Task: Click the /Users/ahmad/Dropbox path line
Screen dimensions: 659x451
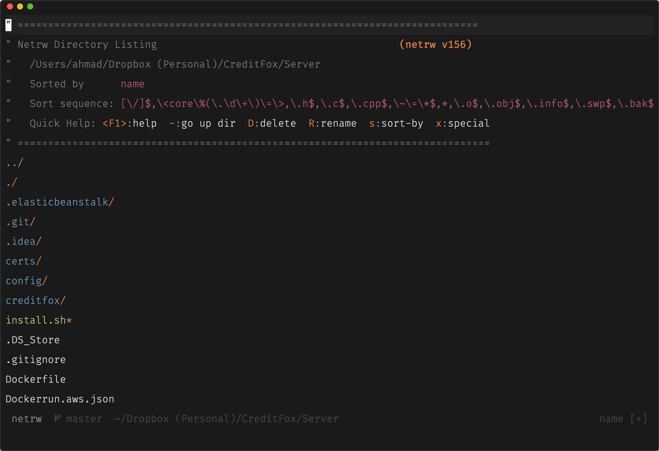Action: 175,64
